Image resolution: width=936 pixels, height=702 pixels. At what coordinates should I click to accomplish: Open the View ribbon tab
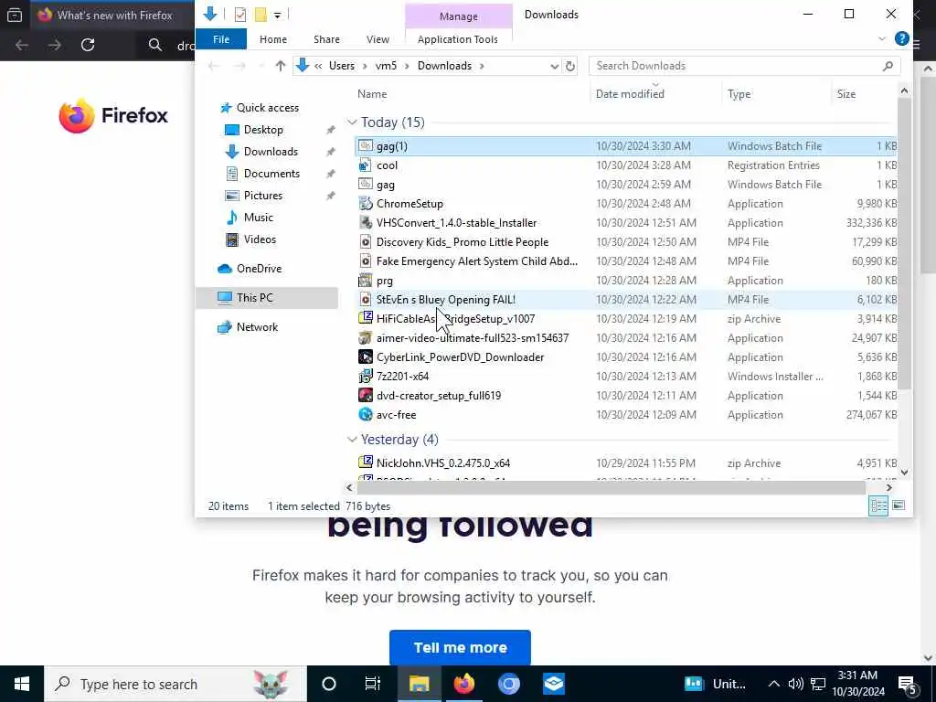coord(378,38)
